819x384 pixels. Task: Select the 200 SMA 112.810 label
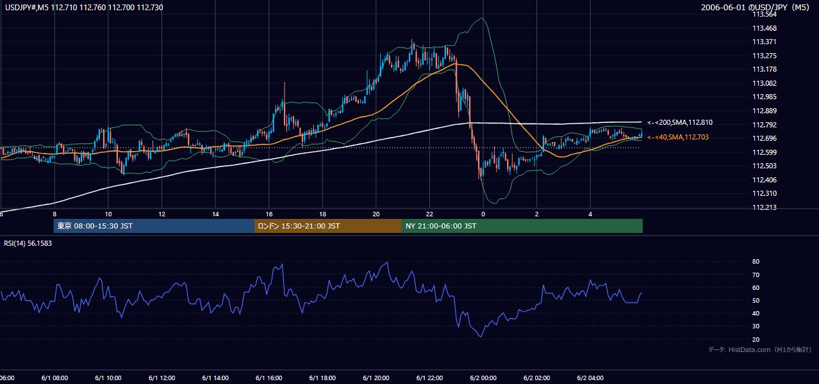pos(680,122)
